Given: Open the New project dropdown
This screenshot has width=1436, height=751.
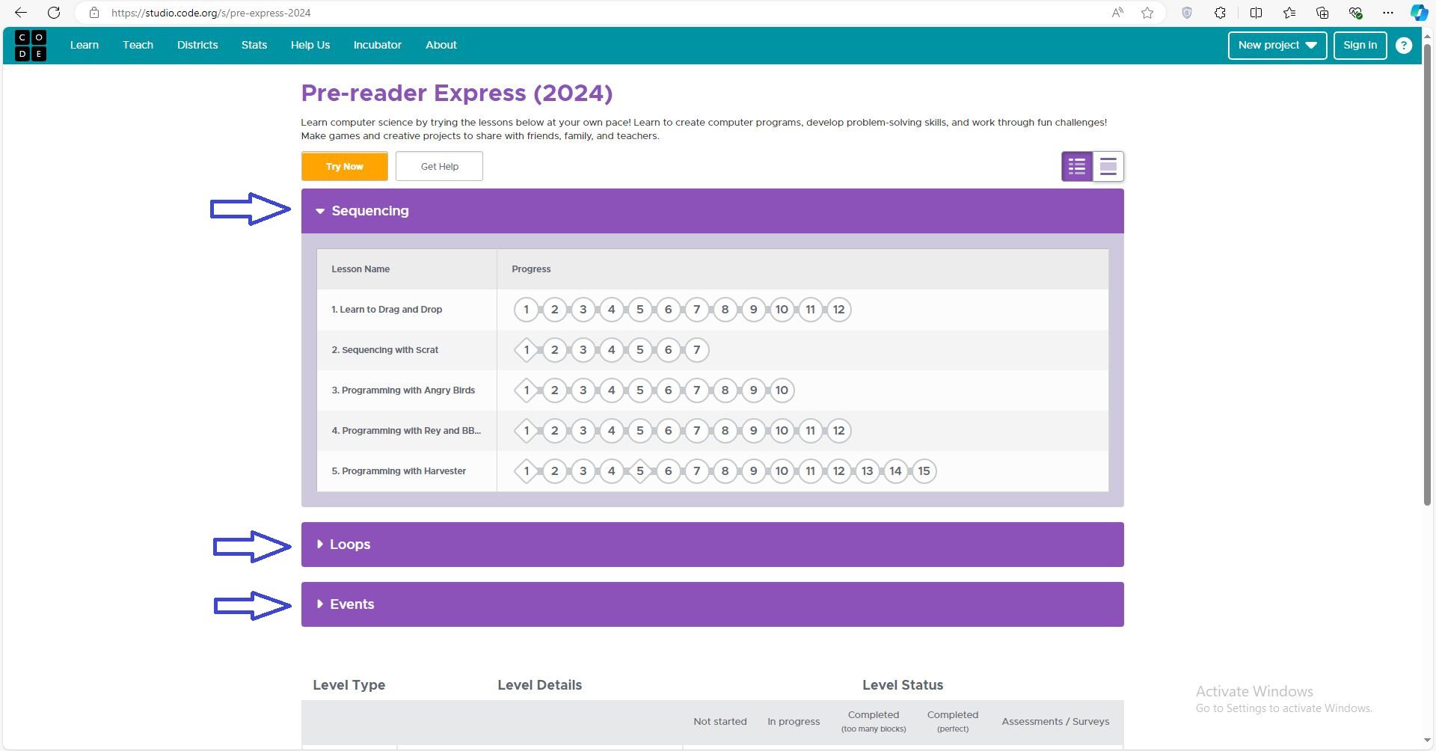Looking at the screenshot, I should coord(1277,46).
